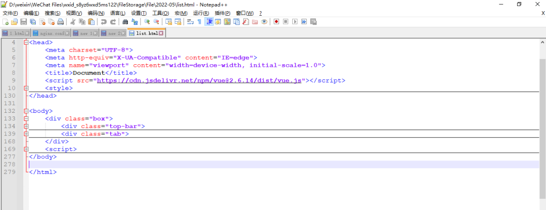Toggle show all characters pilcrow icon
Image resolution: width=546 pixels, height=210 pixels.
coord(200,22)
